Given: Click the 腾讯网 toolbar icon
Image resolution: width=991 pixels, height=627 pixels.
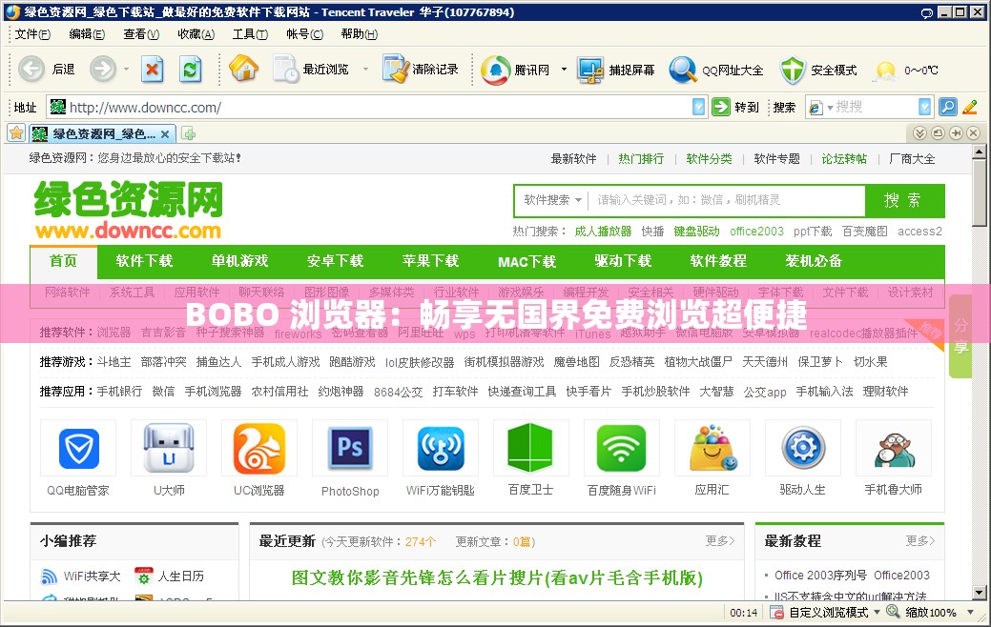Looking at the screenshot, I should coord(496,69).
